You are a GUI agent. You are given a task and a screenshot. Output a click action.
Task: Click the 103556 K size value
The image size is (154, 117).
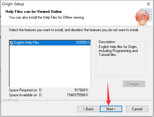82,42
